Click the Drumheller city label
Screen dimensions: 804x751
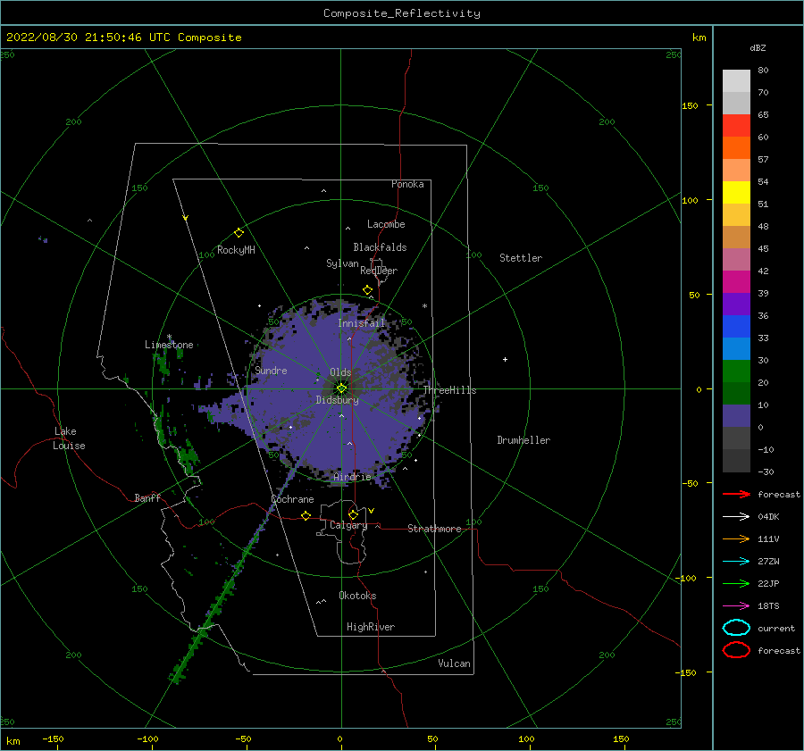tap(523, 440)
